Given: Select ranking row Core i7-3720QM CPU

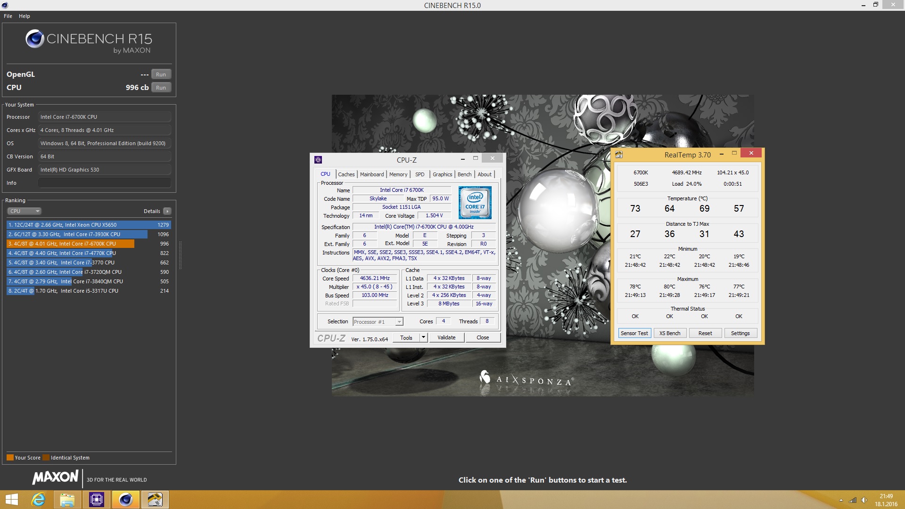Looking at the screenshot, I should pyautogui.click(x=89, y=272).
